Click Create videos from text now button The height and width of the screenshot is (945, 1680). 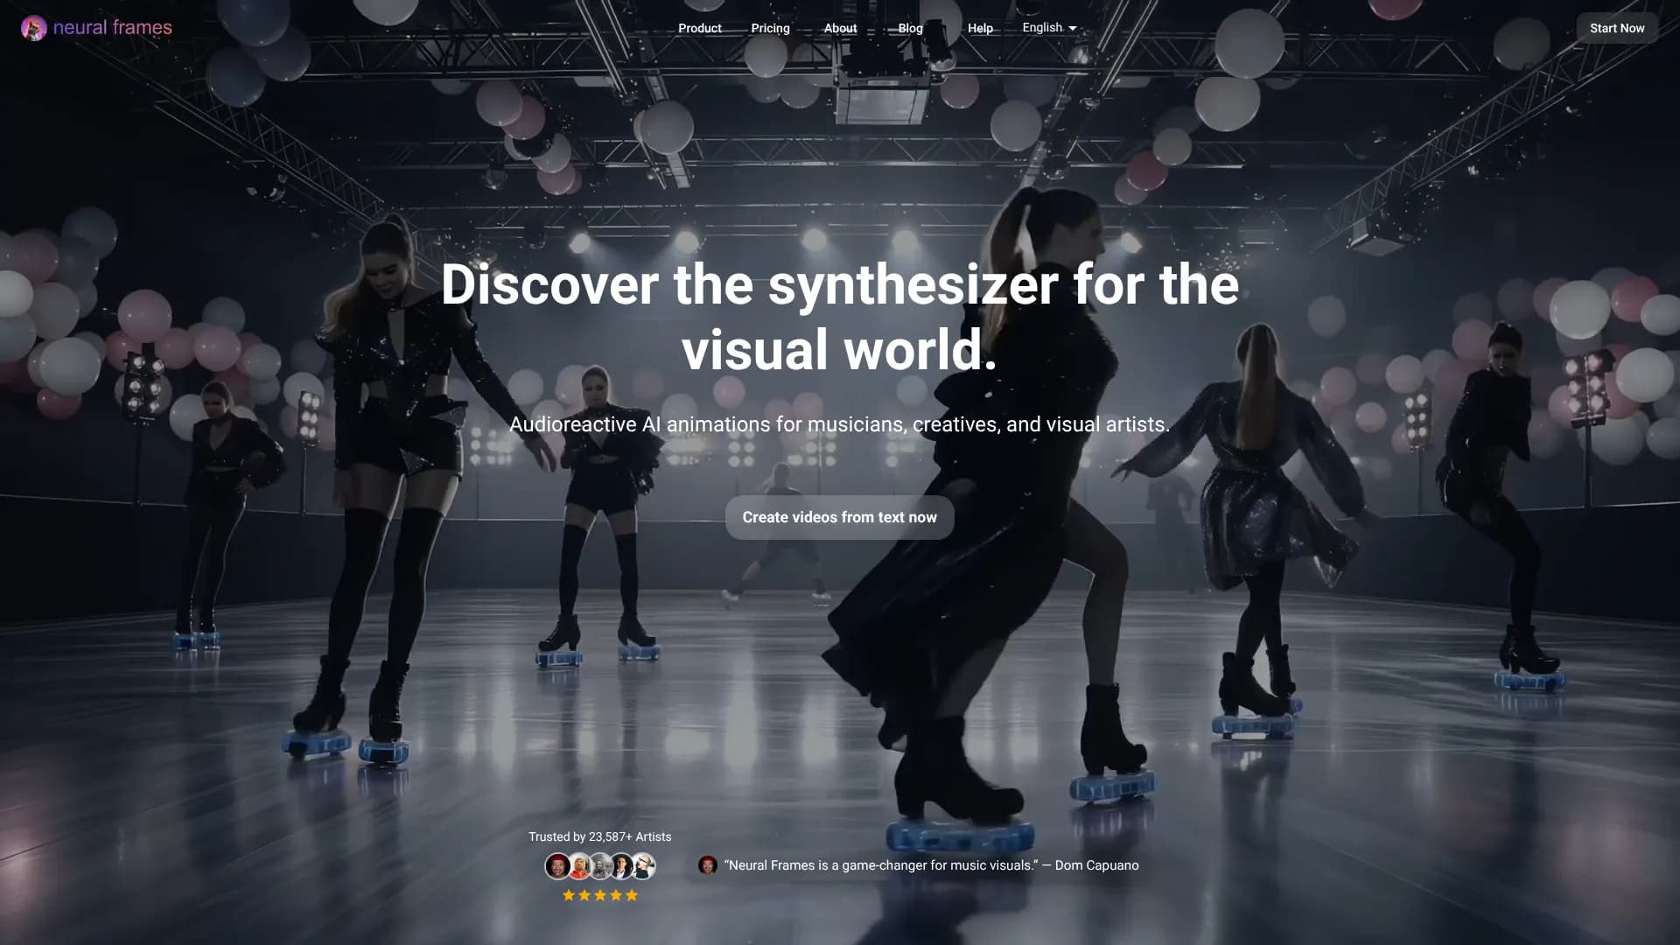tap(839, 517)
